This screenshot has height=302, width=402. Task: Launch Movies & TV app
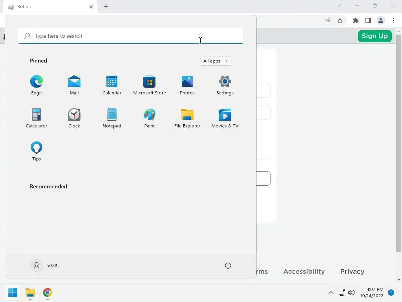[225, 118]
